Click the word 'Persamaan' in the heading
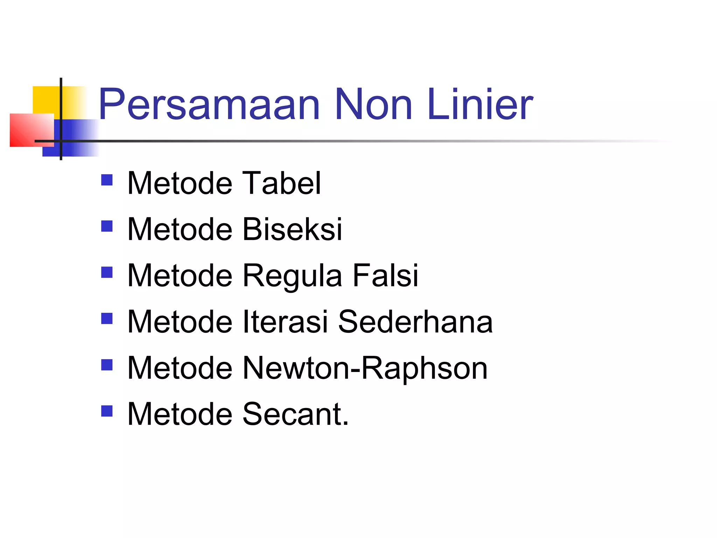 pyautogui.click(x=209, y=104)
